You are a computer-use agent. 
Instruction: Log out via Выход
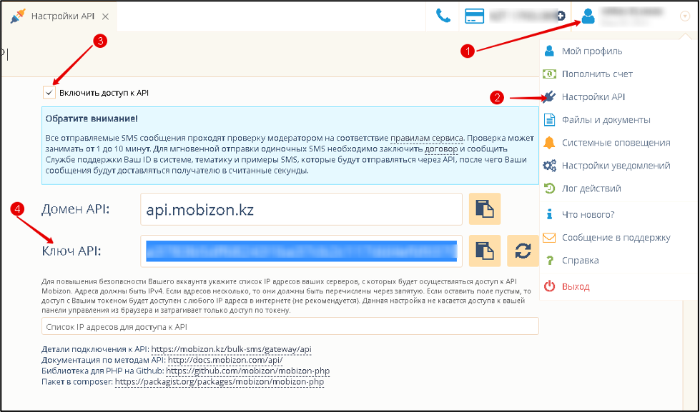point(576,286)
